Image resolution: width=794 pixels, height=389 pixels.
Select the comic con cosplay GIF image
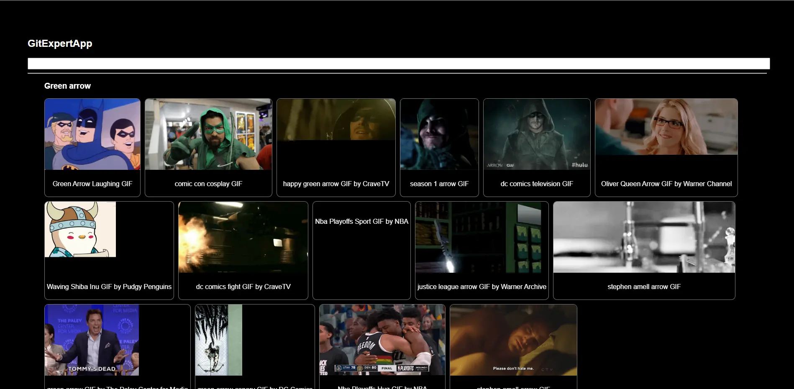click(208, 134)
